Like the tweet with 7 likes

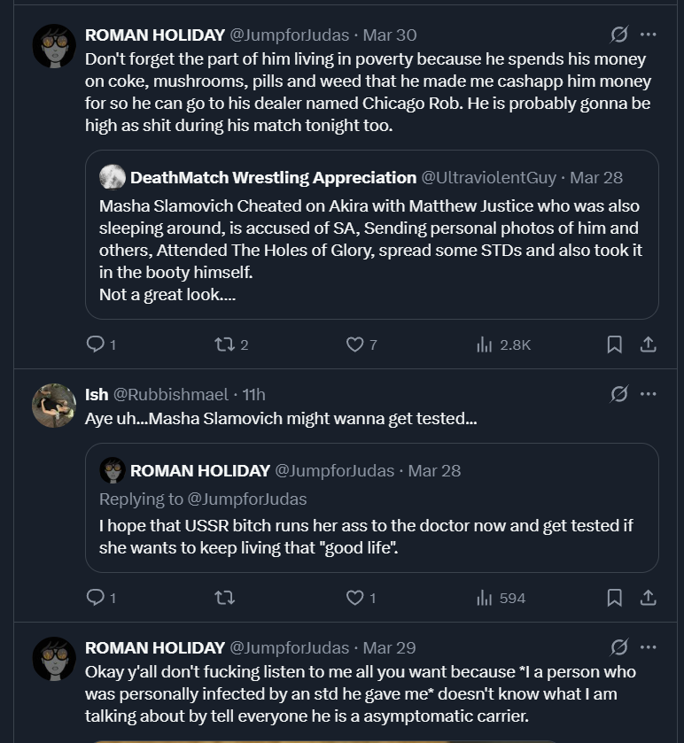(x=354, y=344)
